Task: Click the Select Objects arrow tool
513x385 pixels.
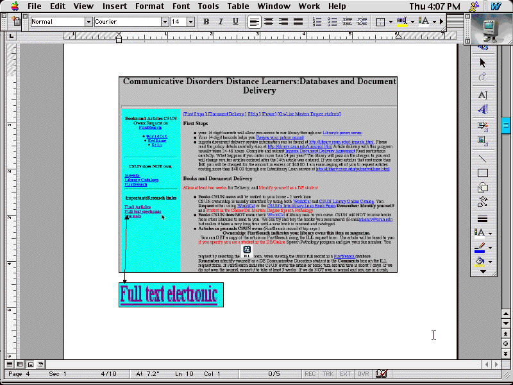Action: 483,62
